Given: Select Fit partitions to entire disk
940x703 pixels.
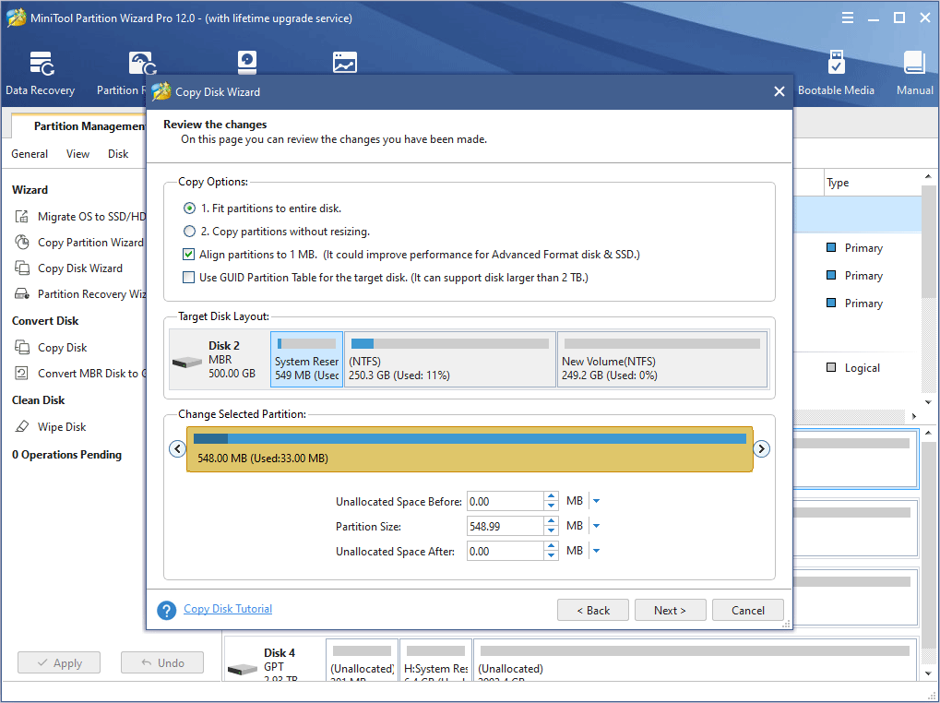Looking at the screenshot, I should tap(189, 209).
